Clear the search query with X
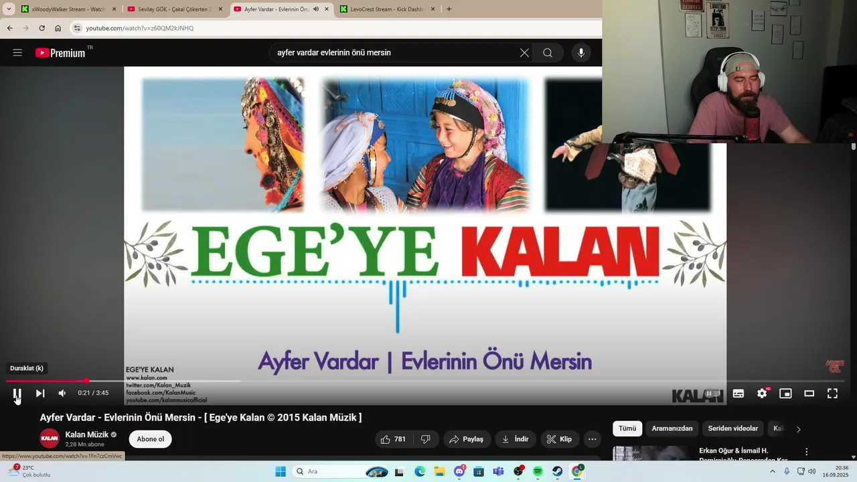This screenshot has width=857, height=482. click(x=524, y=53)
